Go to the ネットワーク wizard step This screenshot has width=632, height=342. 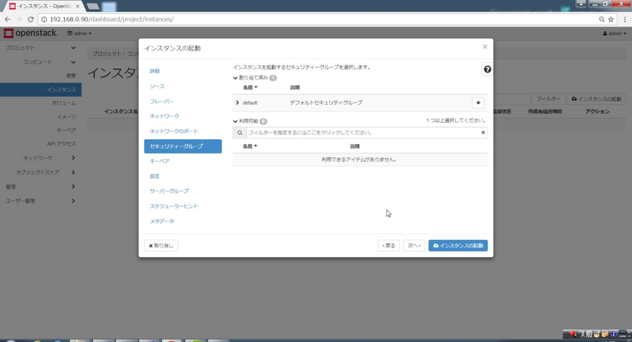(164, 116)
